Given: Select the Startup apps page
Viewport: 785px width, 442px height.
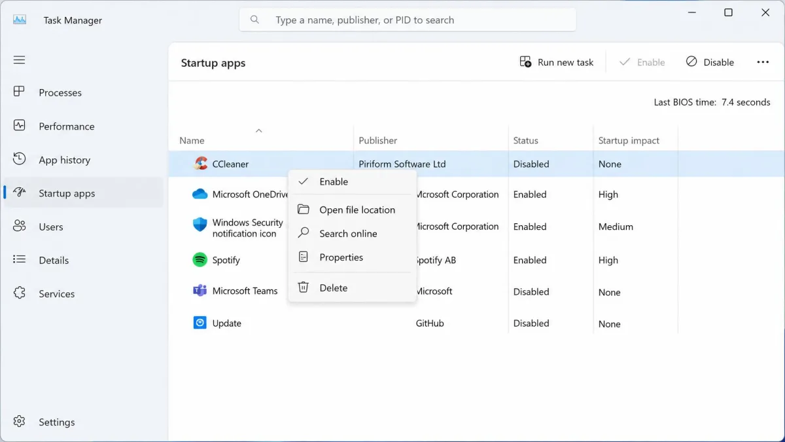Looking at the screenshot, I should tap(84, 193).
